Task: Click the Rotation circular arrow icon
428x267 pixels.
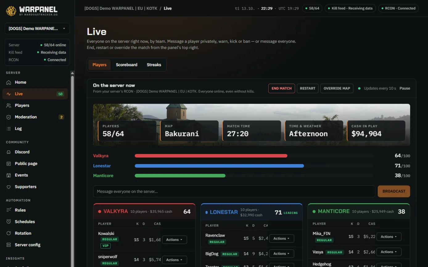Action: tap(9, 233)
